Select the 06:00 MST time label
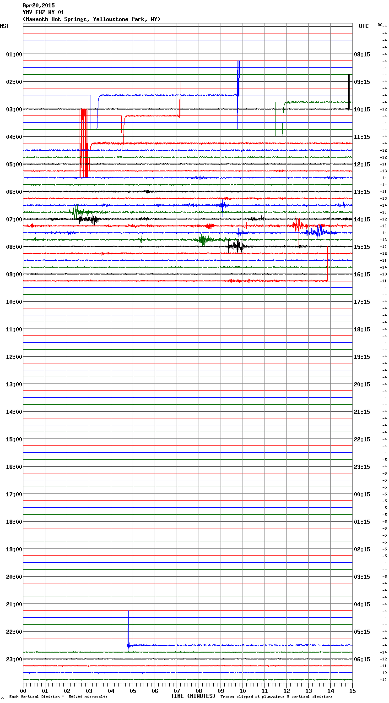The height and width of the screenshot is (703, 389). click(x=14, y=192)
